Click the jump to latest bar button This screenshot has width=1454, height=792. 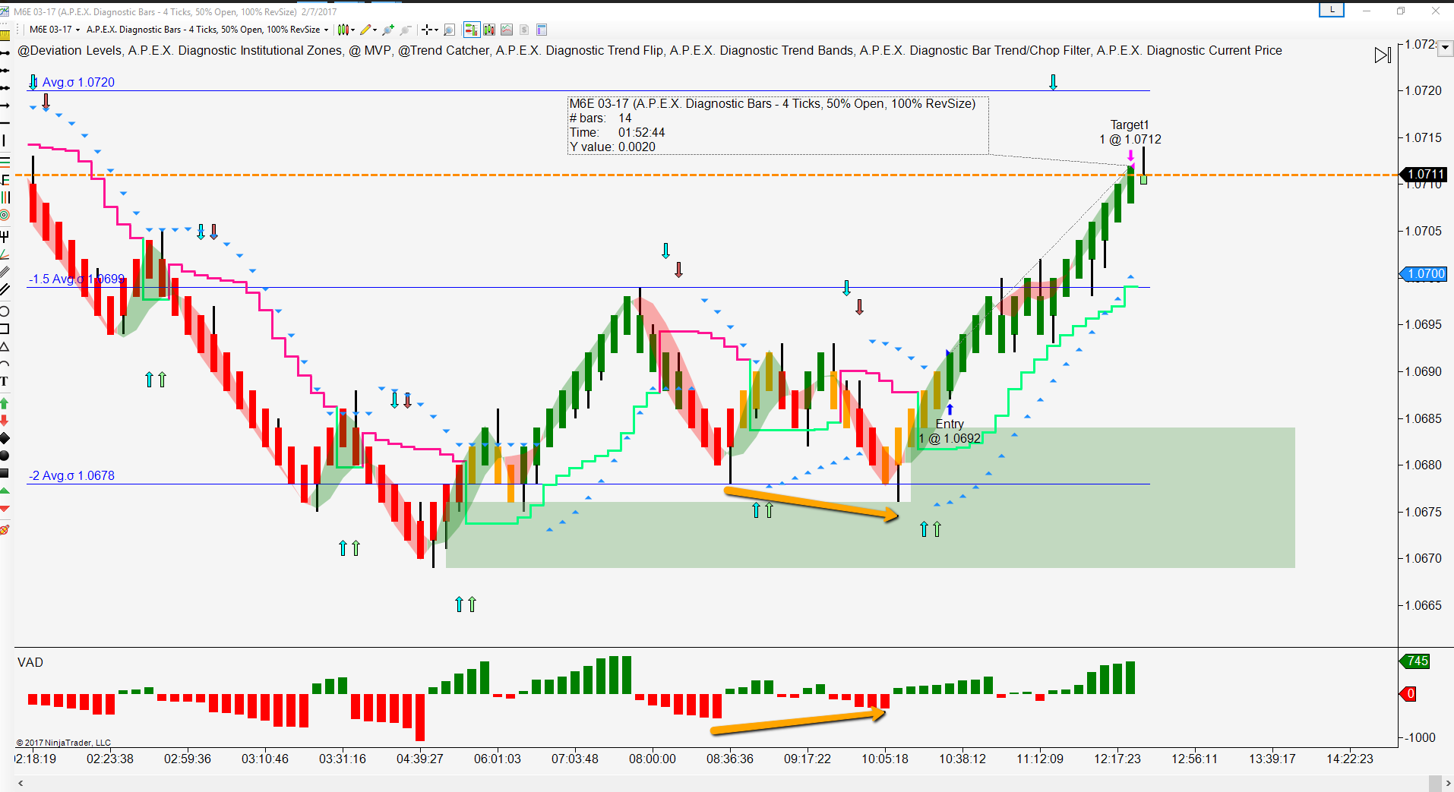coord(1383,55)
